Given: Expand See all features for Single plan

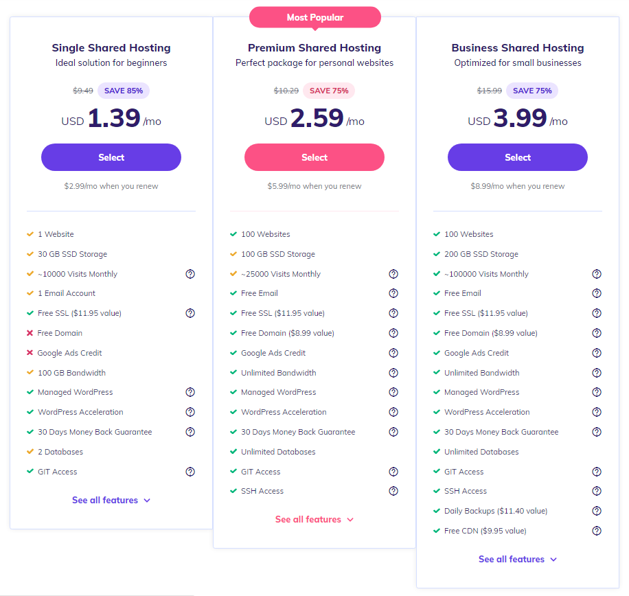Looking at the screenshot, I should coord(111,500).
